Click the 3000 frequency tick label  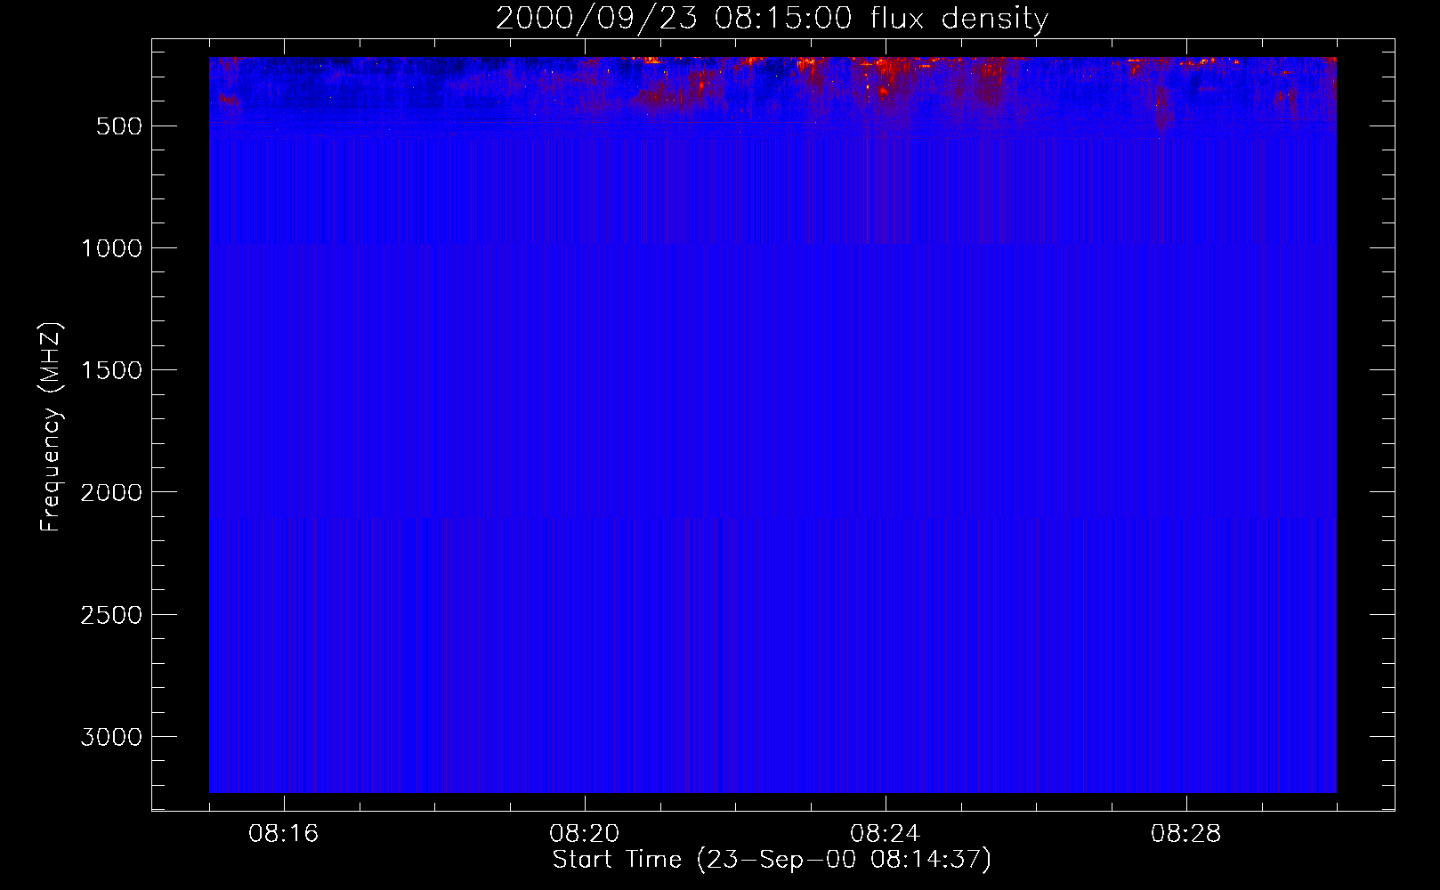coord(111,737)
